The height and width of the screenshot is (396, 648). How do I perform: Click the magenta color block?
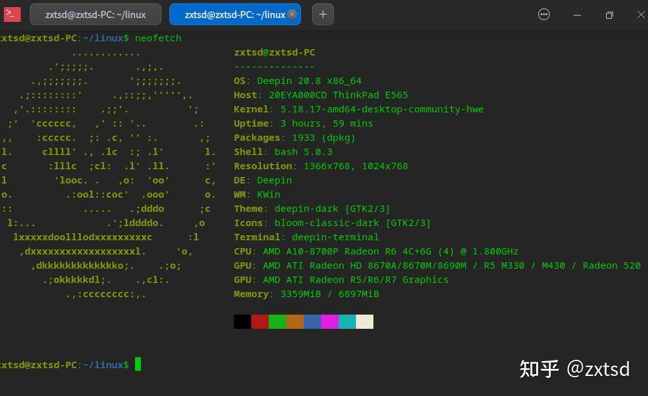click(x=329, y=322)
